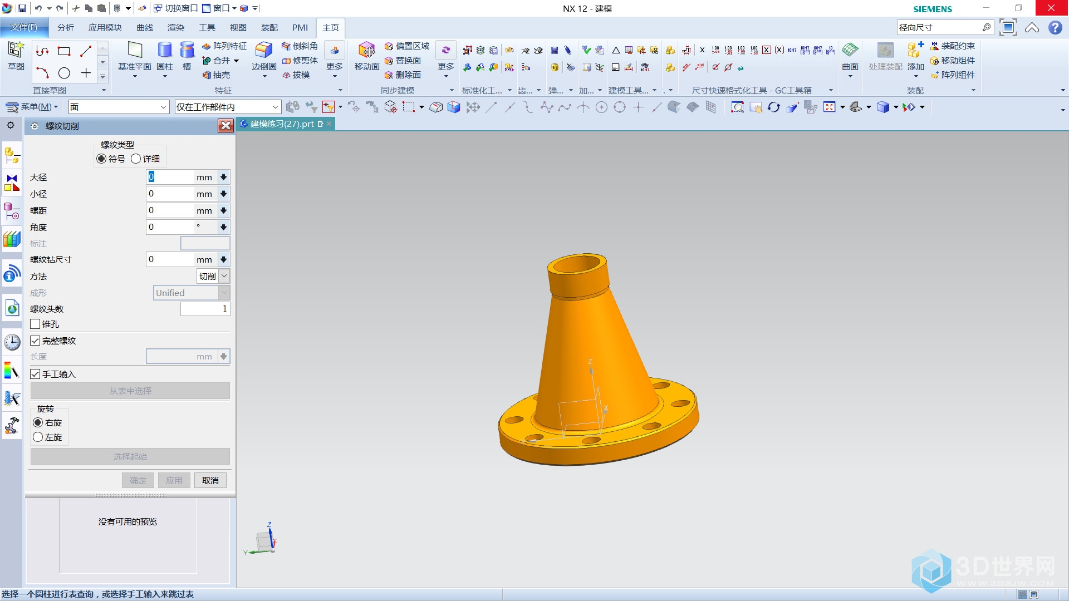Click the save icon in title bar
The height and width of the screenshot is (601, 1069).
click(22, 8)
